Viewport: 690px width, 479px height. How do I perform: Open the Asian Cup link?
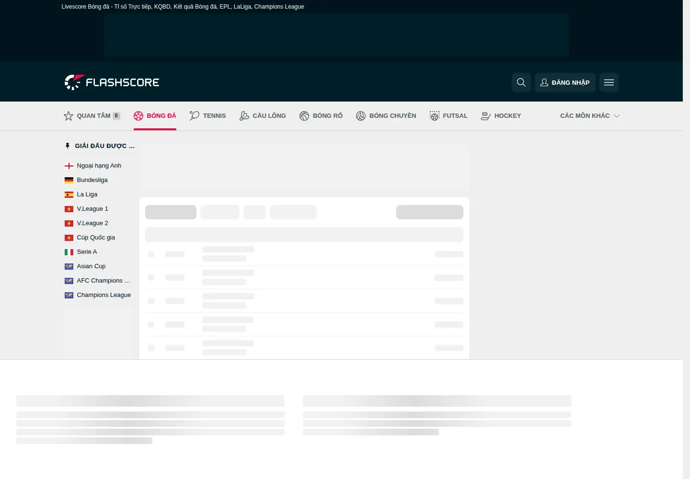point(92,266)
